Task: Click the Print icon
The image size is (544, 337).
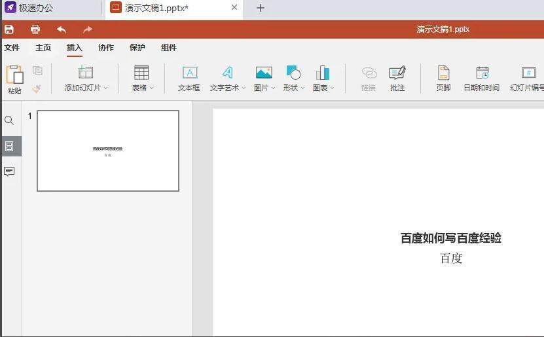Action: point(35,29)
